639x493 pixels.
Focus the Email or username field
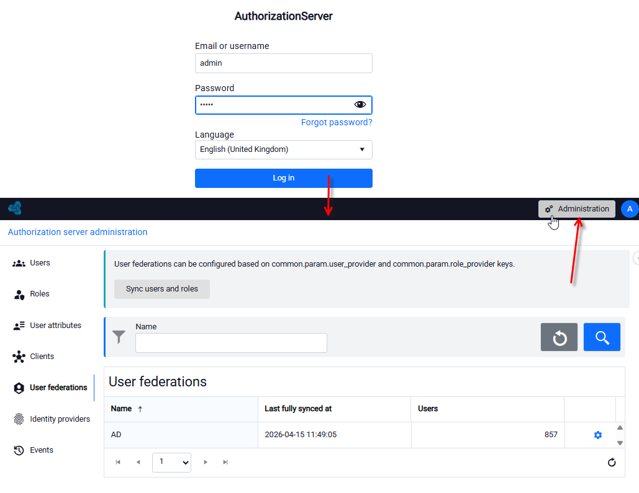(284, 63)
